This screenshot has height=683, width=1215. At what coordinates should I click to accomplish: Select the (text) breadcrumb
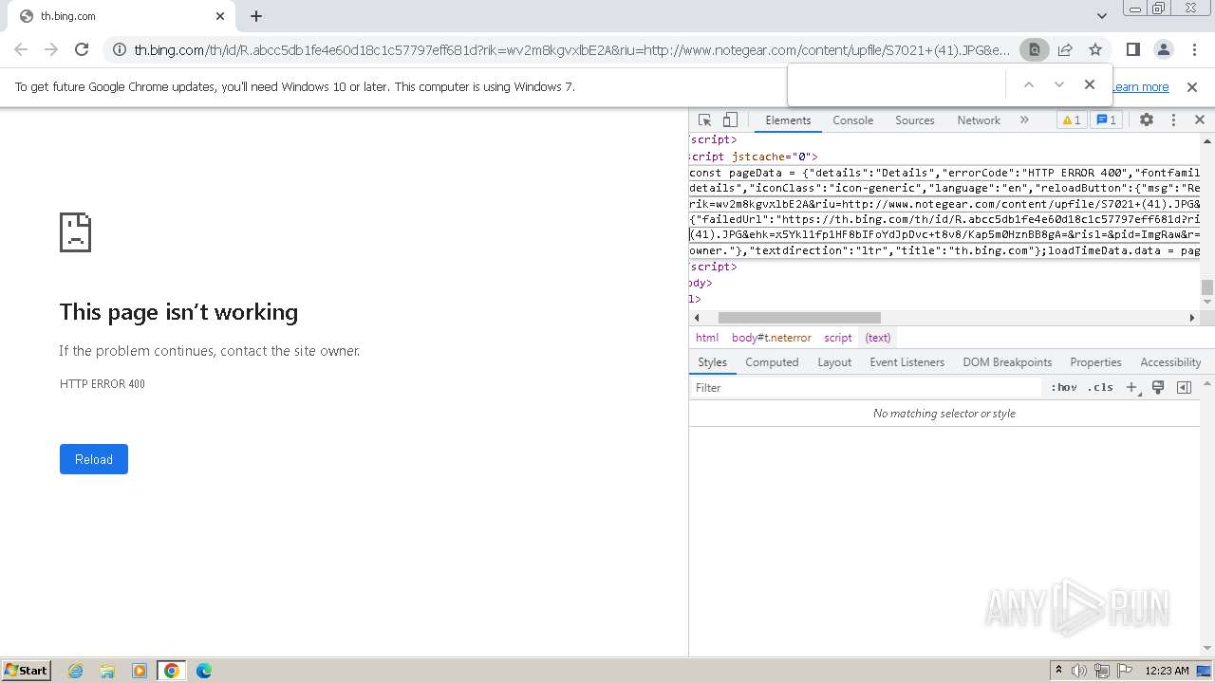[878, 338]
